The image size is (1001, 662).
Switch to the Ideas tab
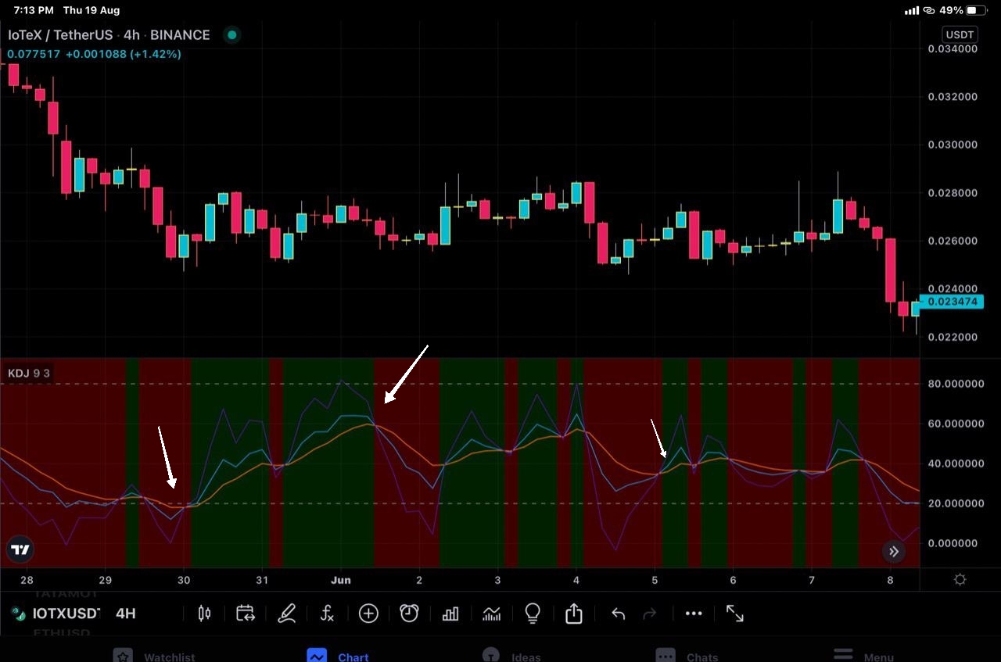tap(513, 655)
